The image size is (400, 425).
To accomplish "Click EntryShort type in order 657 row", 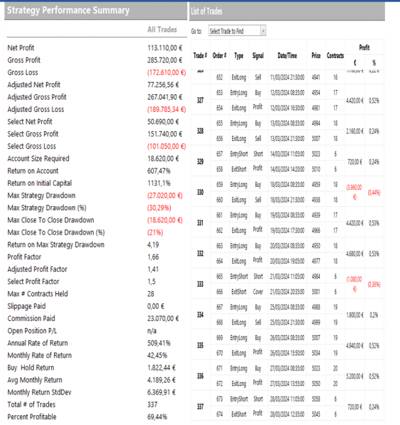I will point(239,154).
